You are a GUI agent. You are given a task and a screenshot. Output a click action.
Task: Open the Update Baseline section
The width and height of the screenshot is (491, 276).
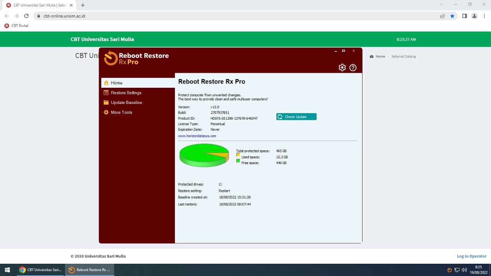[126, 103]
